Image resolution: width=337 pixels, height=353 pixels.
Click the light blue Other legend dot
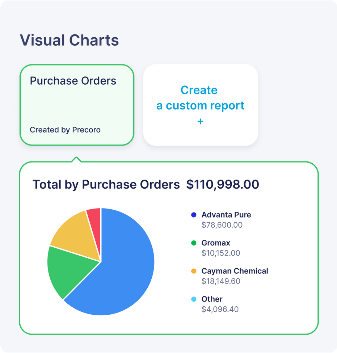(x=193, y=299)
